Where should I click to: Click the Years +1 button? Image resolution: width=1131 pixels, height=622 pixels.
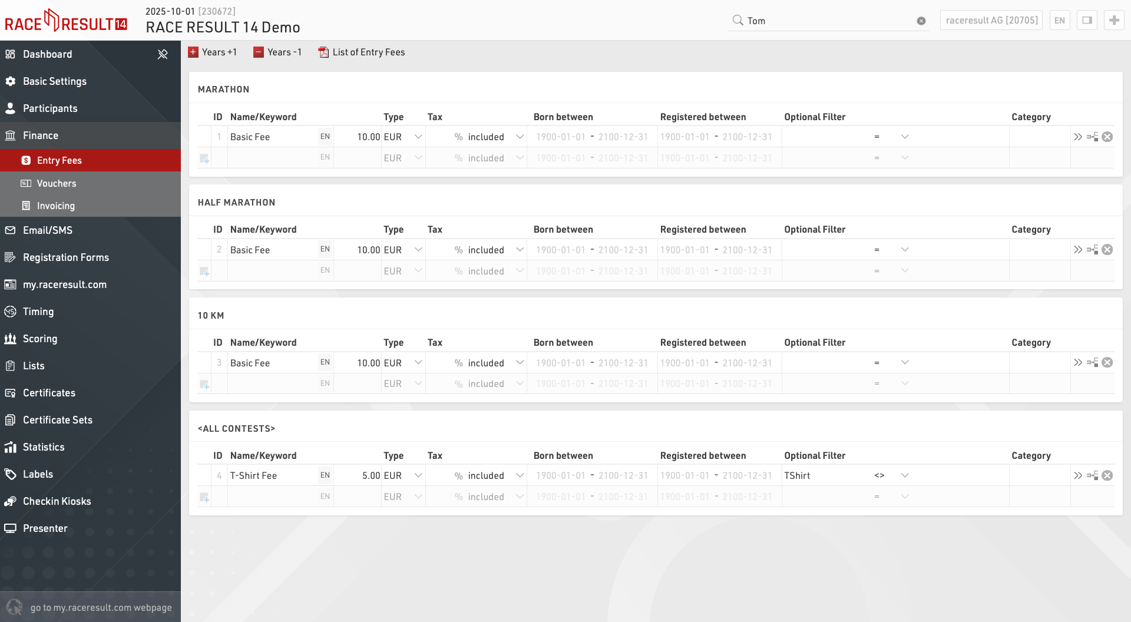click(x=213, y=52)
